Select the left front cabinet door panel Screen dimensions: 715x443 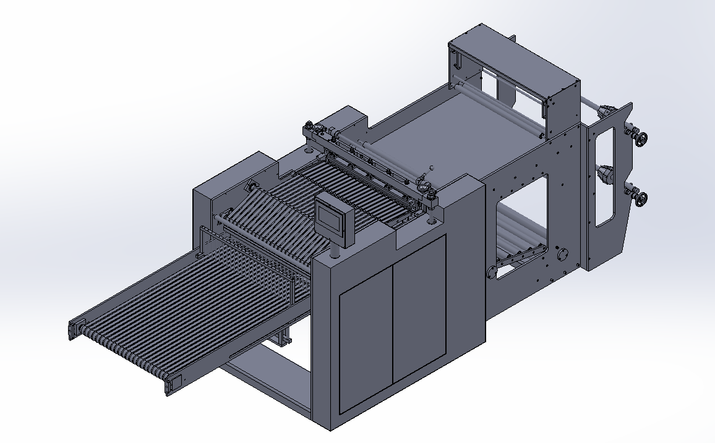pos(366,339)
